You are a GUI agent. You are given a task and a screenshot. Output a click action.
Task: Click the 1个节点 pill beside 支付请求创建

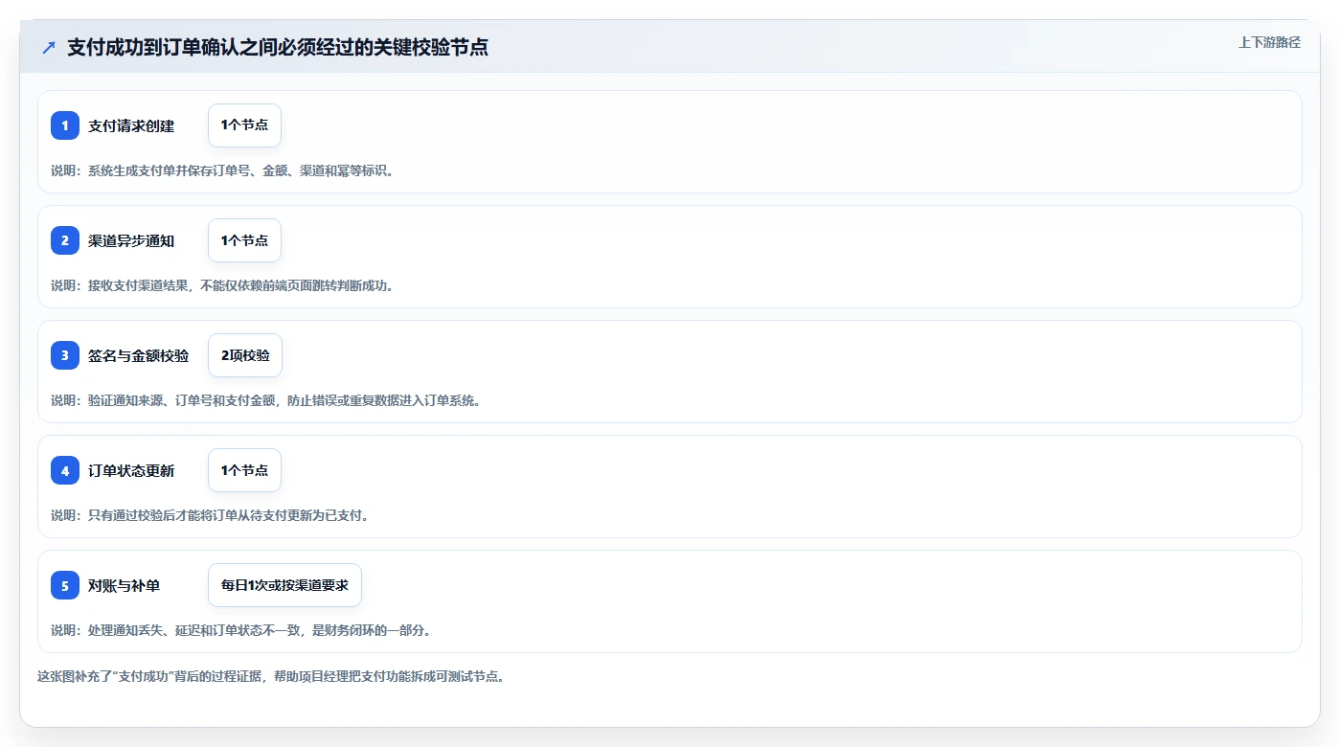244,125
